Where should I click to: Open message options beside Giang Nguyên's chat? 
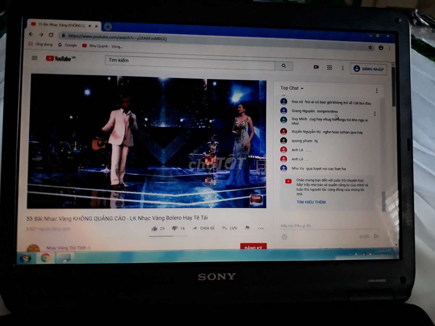(375, 113)
